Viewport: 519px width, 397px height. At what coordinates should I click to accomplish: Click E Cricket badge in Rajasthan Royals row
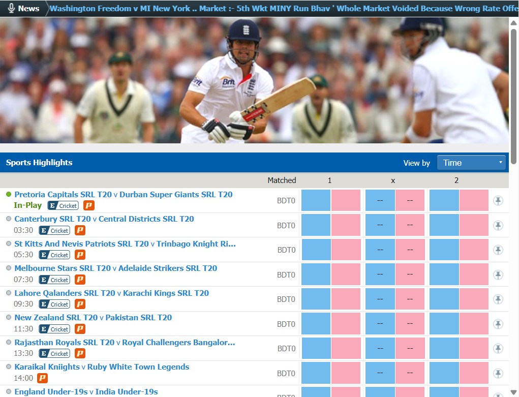coord(54,354)
